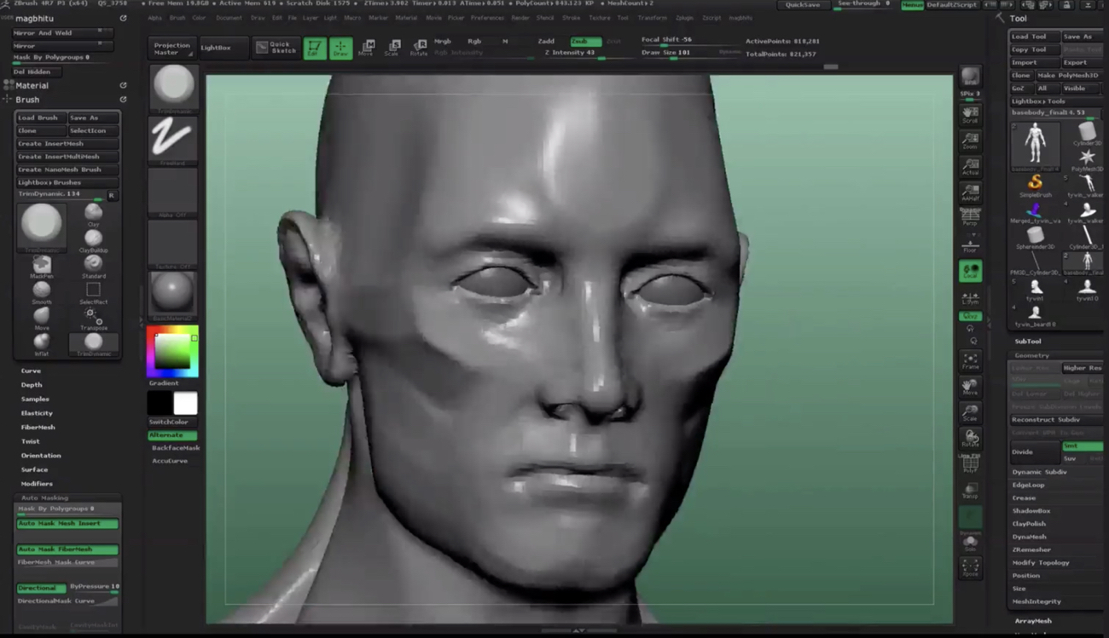
Task: Click the Actual size icon
Action: coord(970,166)
